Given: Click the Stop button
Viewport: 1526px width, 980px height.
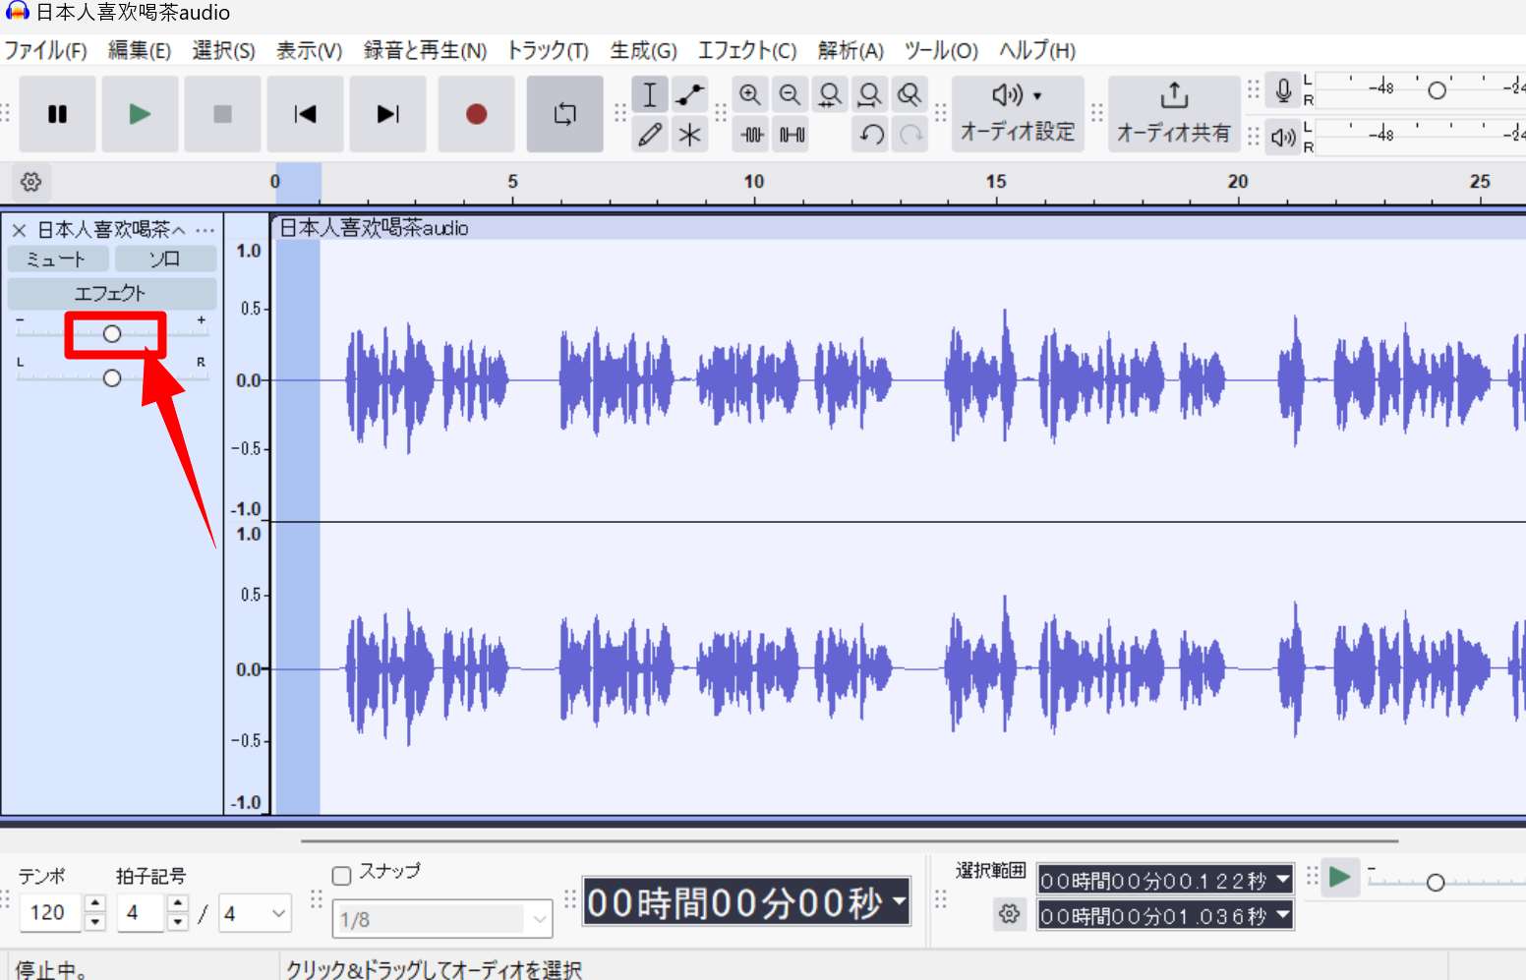Looking at the screenshot, I should point(223,114).
